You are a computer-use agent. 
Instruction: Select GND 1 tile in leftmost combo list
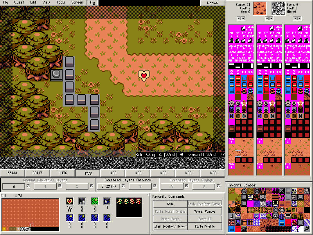[x=232, y=141]
